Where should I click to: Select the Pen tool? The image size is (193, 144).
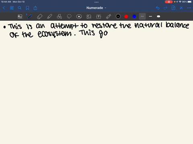point(30,16)
